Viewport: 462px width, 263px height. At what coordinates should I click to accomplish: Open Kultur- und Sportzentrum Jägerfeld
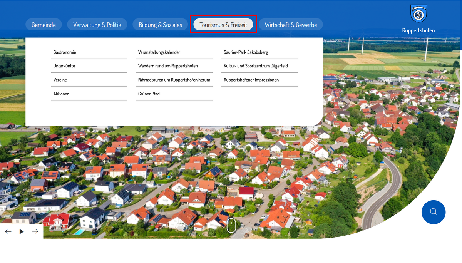tap(259, 66)
